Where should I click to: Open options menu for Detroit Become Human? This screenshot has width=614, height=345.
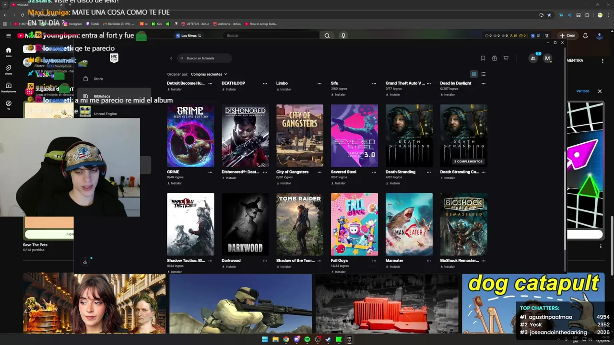(x=210, y=83)
